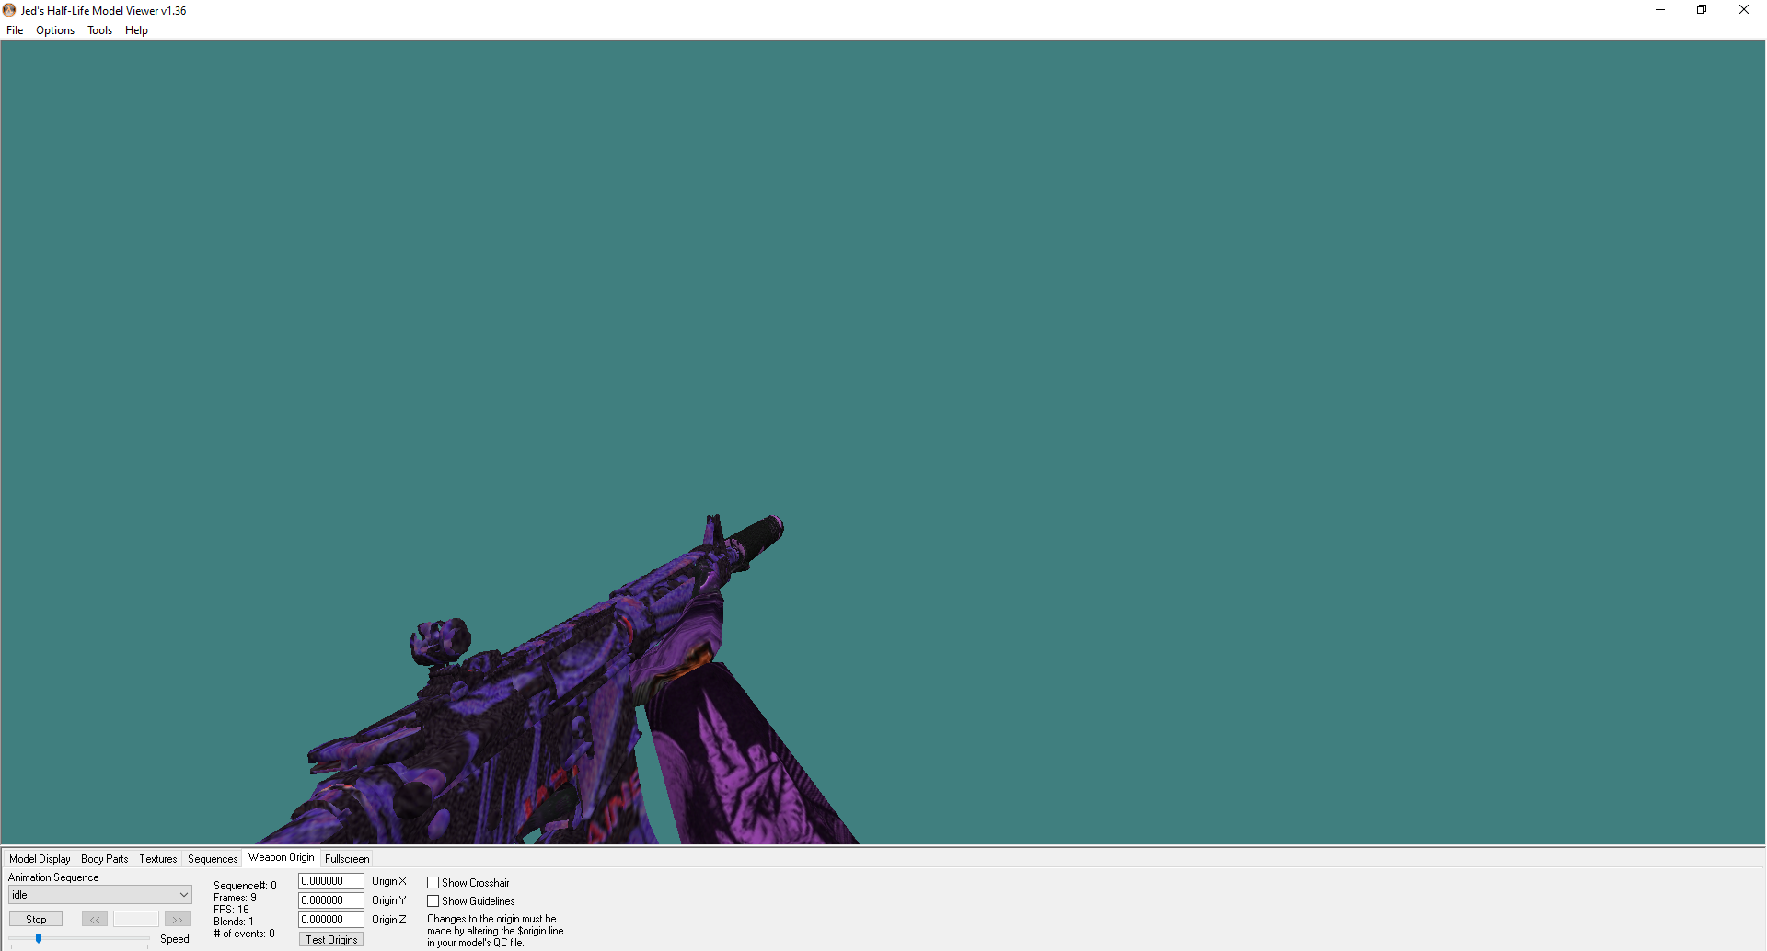
Task: Expand the Animation Sequence dropdown
Action: tap(100, 895)
